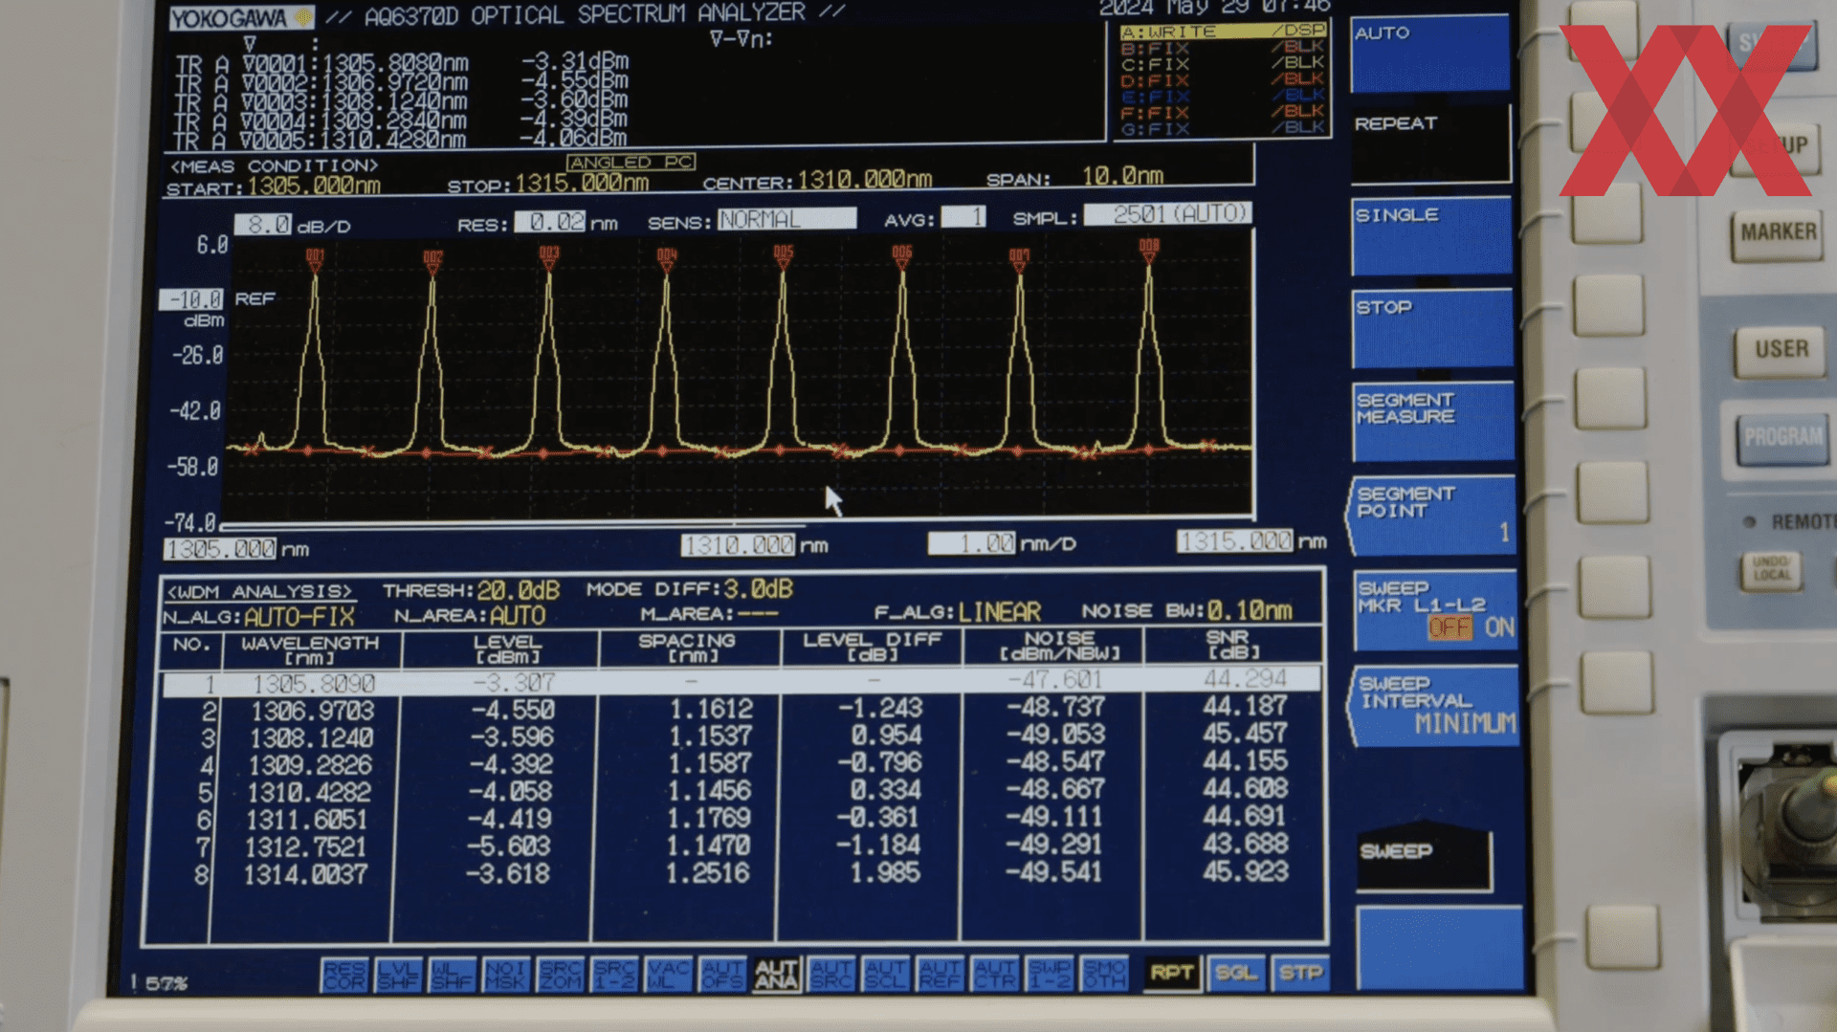The image size is (1837, 1032).
Task: Click the AVG value field
Action: [x=963, y=217]
